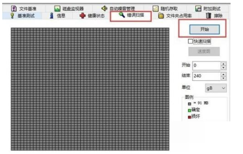Click the speaker icon for 自动噪音管理

pos(104,8)
